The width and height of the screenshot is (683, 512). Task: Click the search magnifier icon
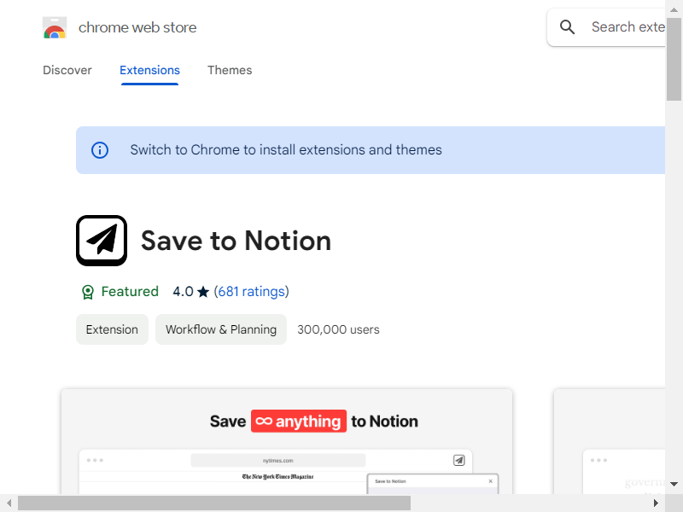(567, 27)
